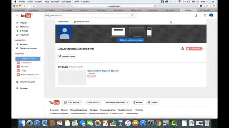Open the Безопасный режим dropdown

coord(117,102)
